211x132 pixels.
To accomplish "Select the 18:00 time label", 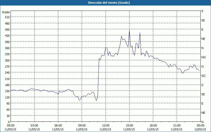I will click(153, 126).
